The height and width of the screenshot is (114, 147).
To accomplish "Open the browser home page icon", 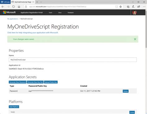I will (x=19, y=7).
